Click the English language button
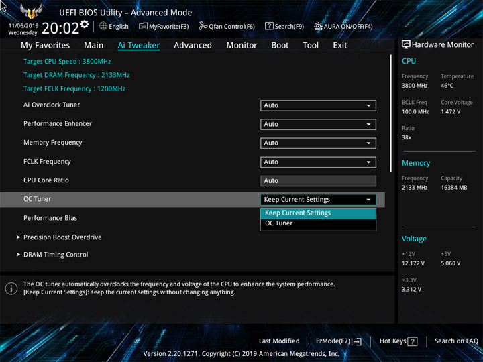The width and height of the screenshot is (483, 362). coord(114,26)
